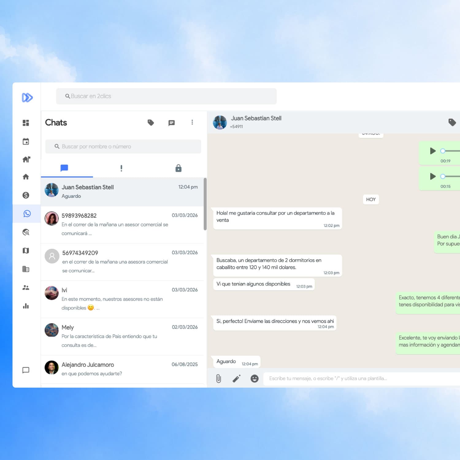Open the Ivi chat
The width and height of the screenshot is (460, 460).
pyautogui.click(x=122, y=299)
